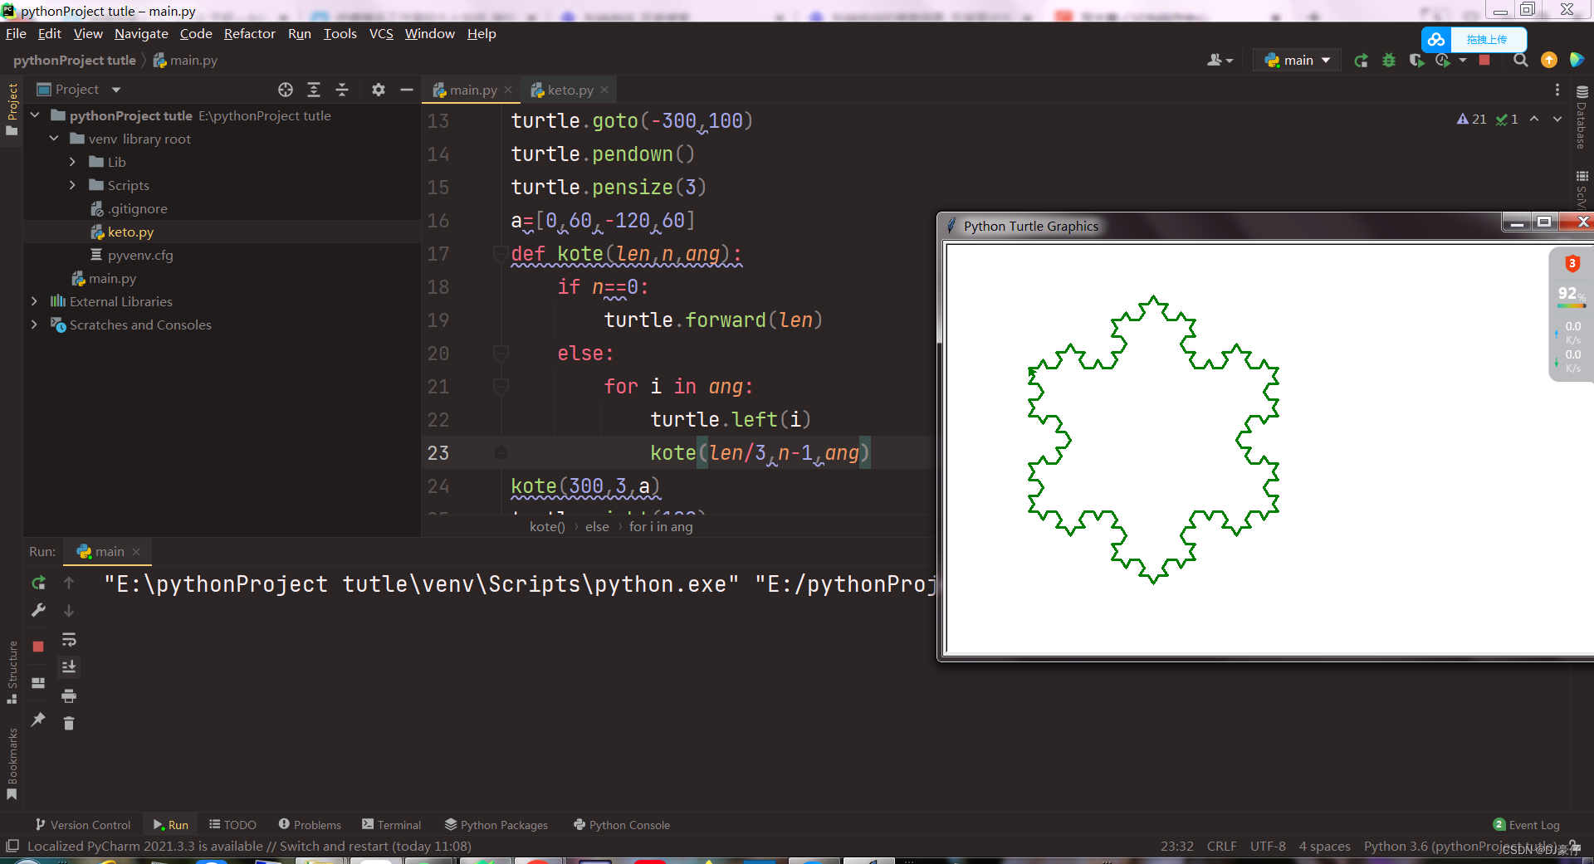Collapse all nodes in Project view
This screenshot has width=1594, height=864.
342,89
